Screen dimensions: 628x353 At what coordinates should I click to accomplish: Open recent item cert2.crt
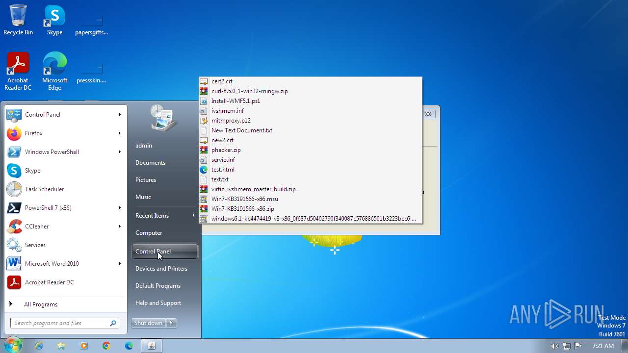pyautogui.click(x=310, y=81)
